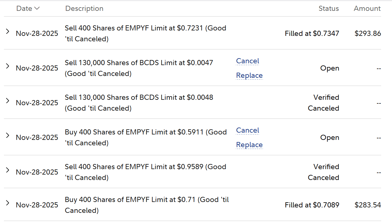Expand the canceled EMPYF sell order at $0.9589

point(8,170)
